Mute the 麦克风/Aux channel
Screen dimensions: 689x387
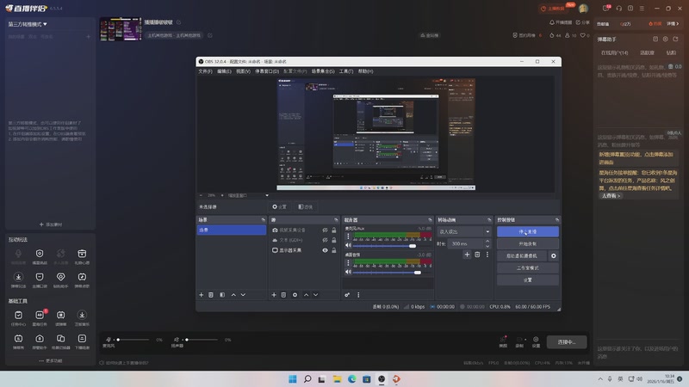(348, 246)
